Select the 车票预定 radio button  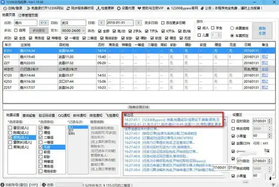click(x=232, y=35)
